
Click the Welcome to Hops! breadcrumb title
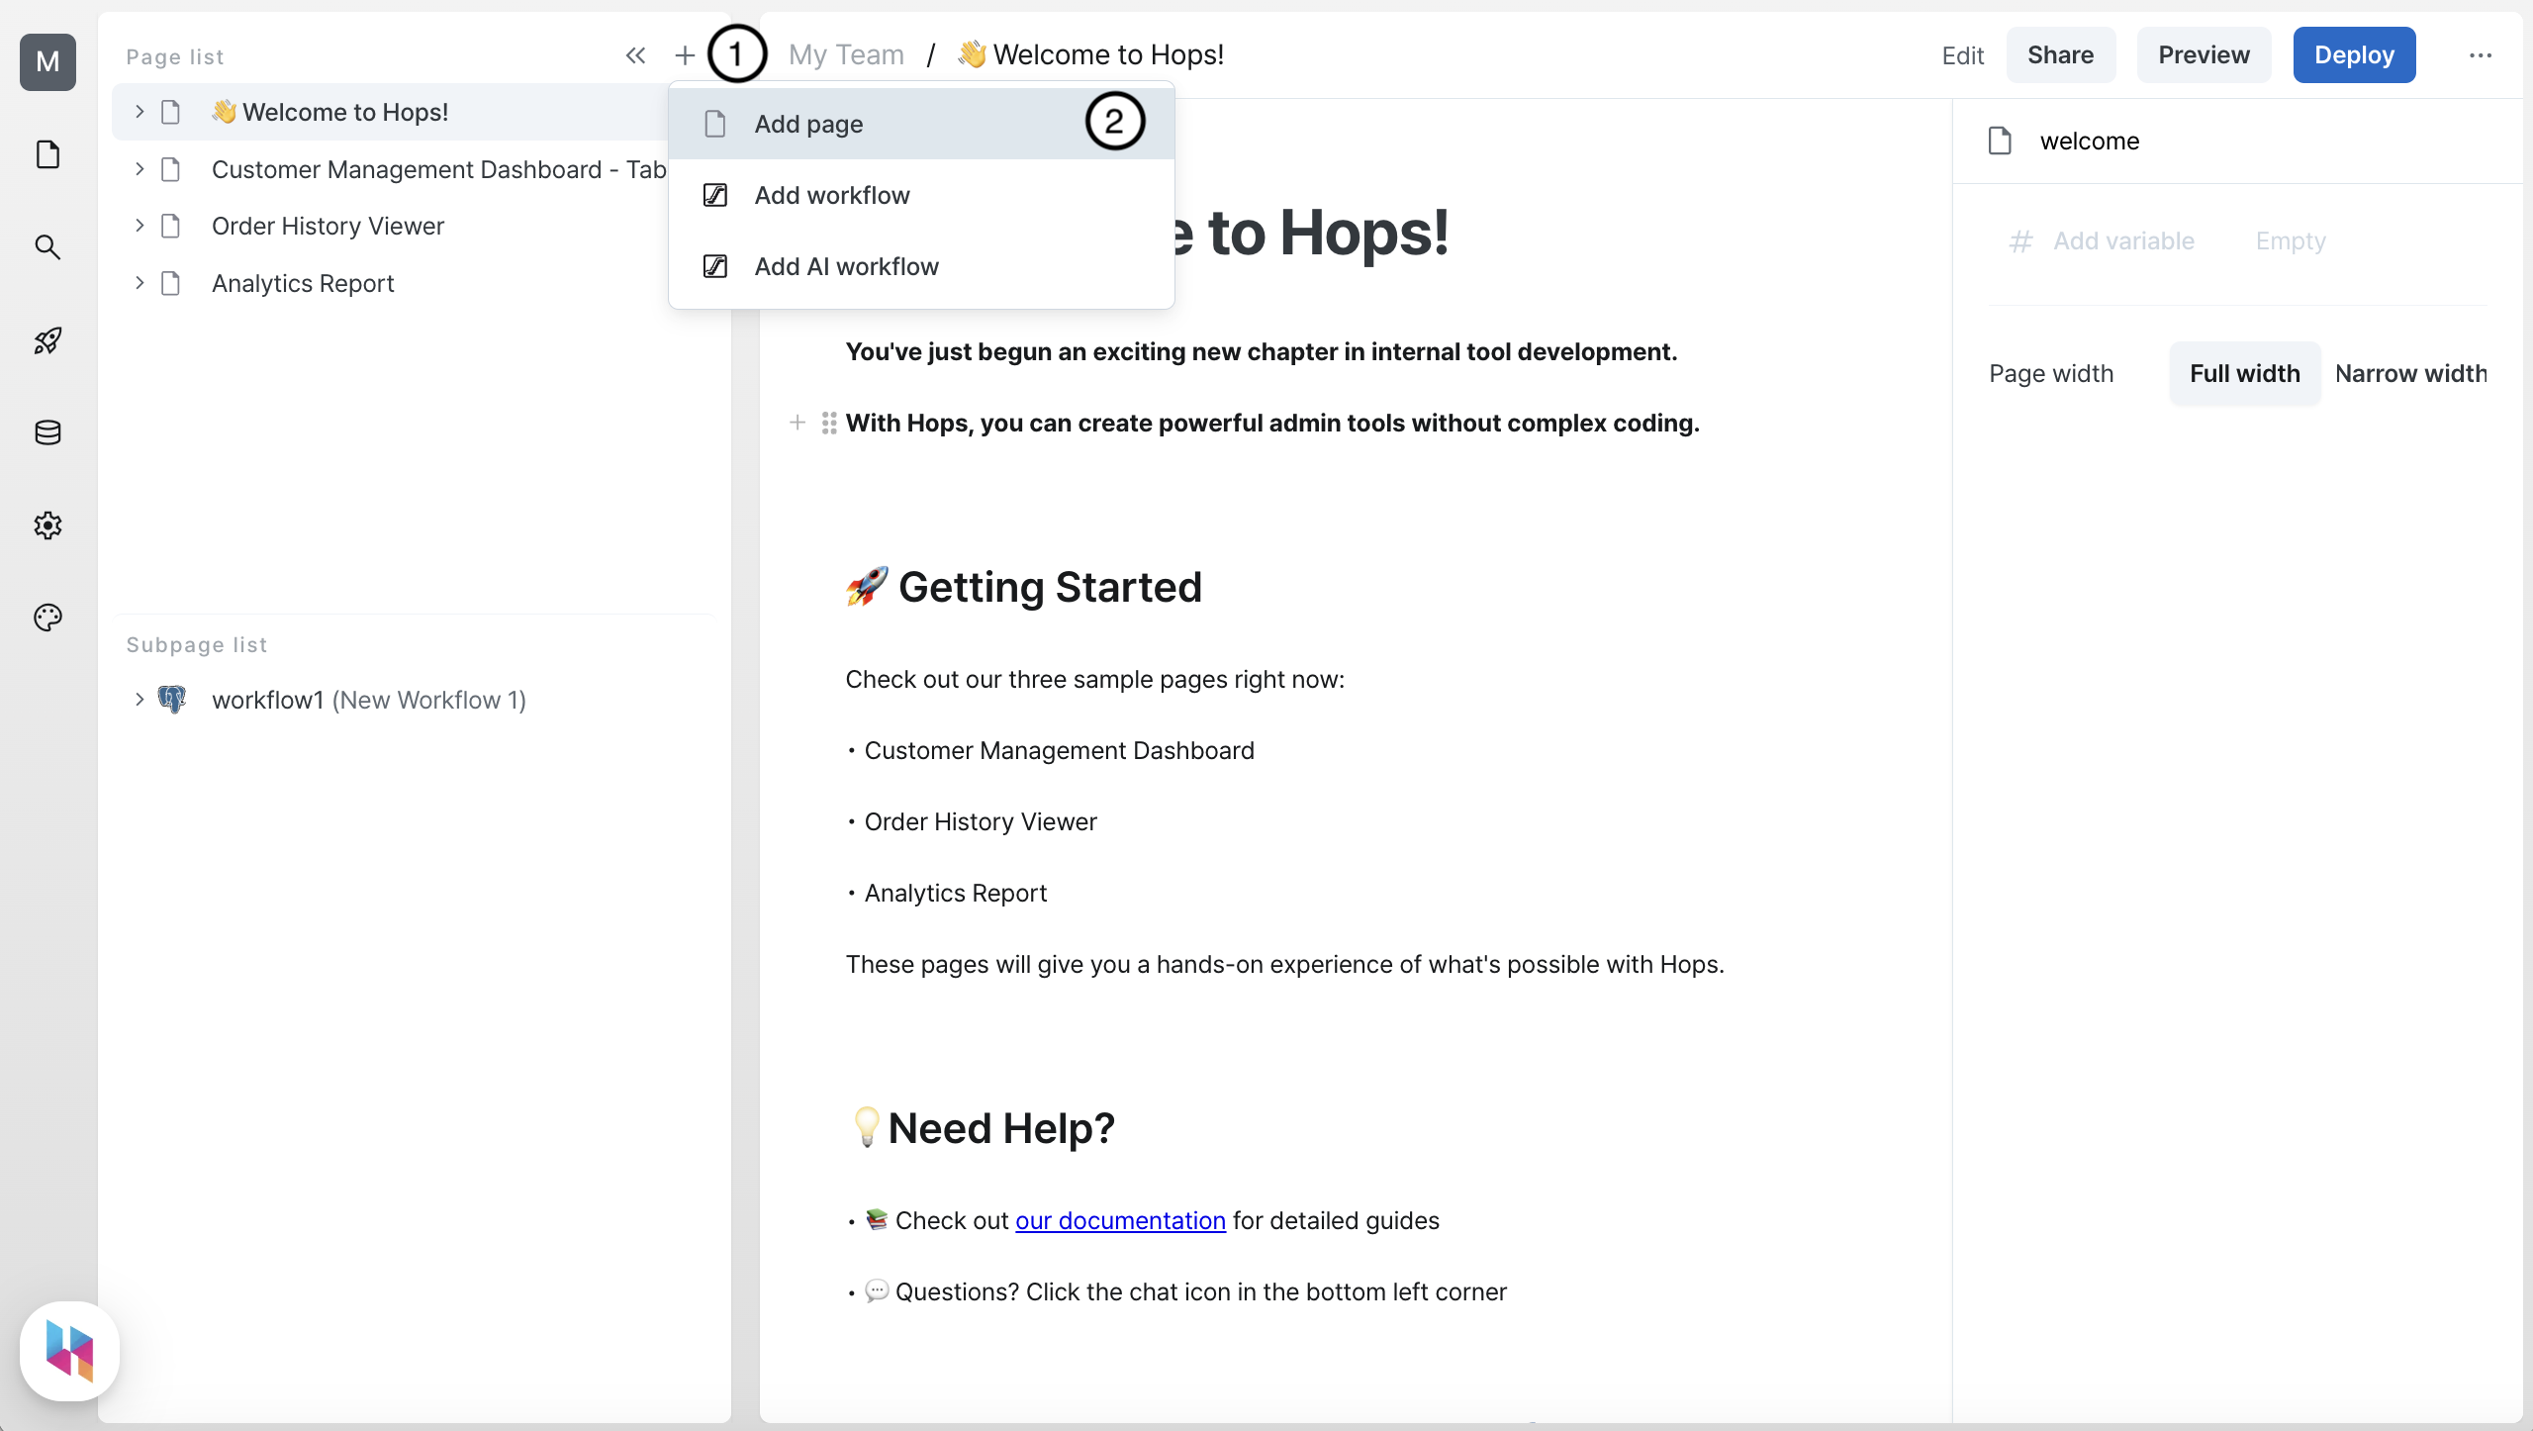1090,54
